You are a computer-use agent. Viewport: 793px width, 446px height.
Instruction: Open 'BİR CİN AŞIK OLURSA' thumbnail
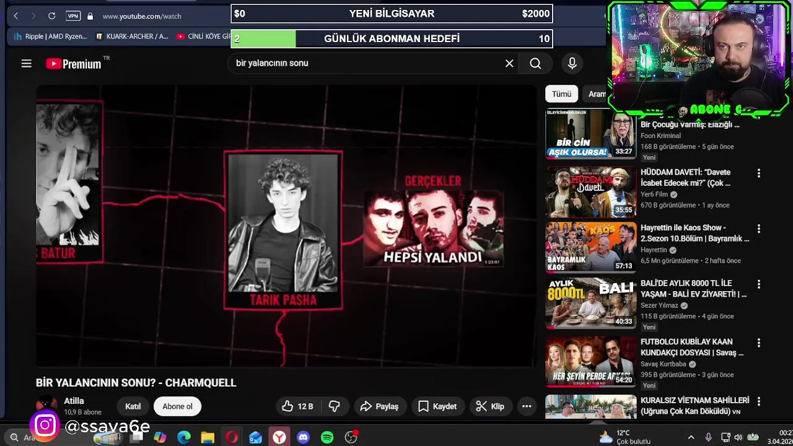pos(590,133)
